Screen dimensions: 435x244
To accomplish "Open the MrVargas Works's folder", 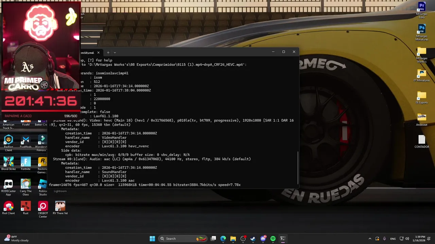I will tap(422, 55).
